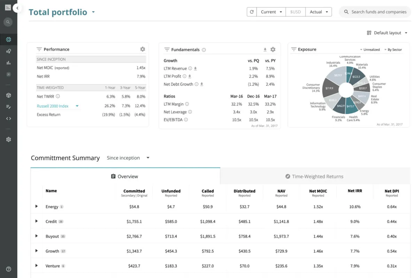Open the Since inception period selector
Image resolution: width=418 pixels, height=278 pixels.
tap(128, 158)
